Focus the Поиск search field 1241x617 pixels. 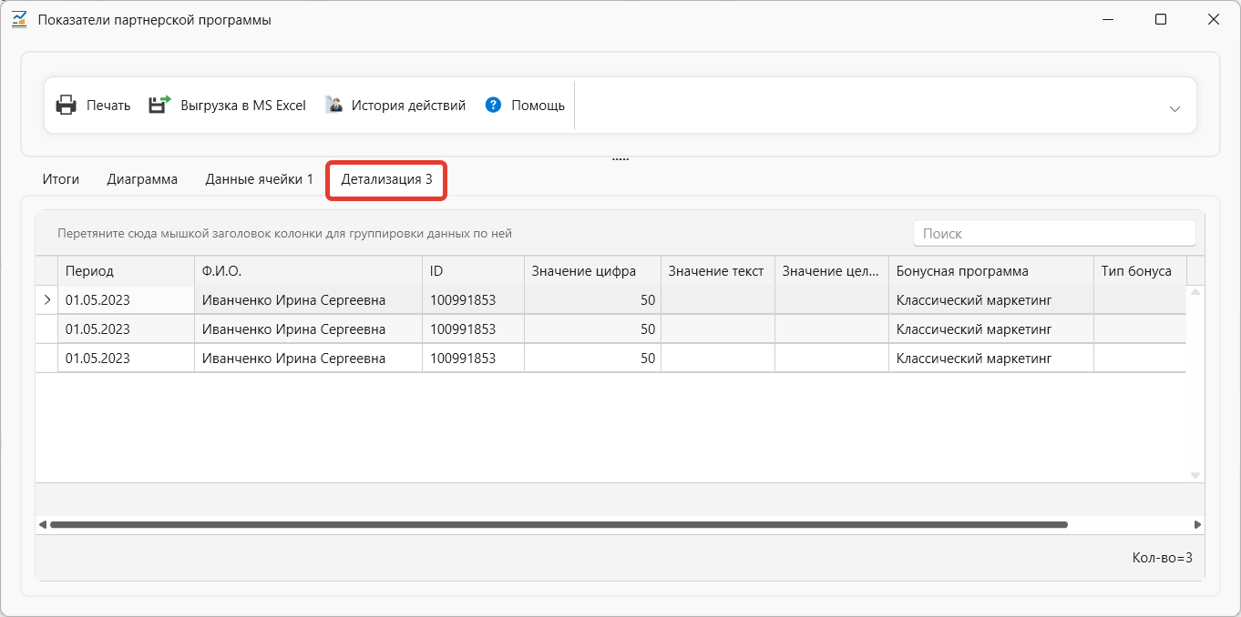coord(1054,233)
